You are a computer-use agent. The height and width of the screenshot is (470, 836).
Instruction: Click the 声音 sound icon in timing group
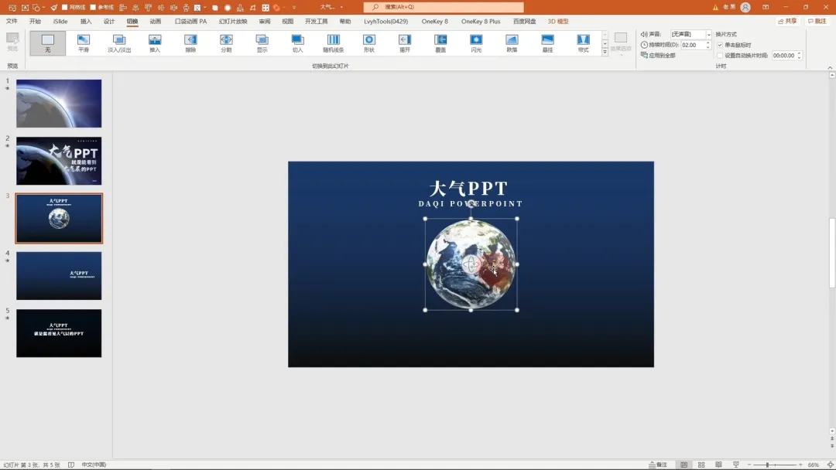pyautogui.click(x=644, y=34)
